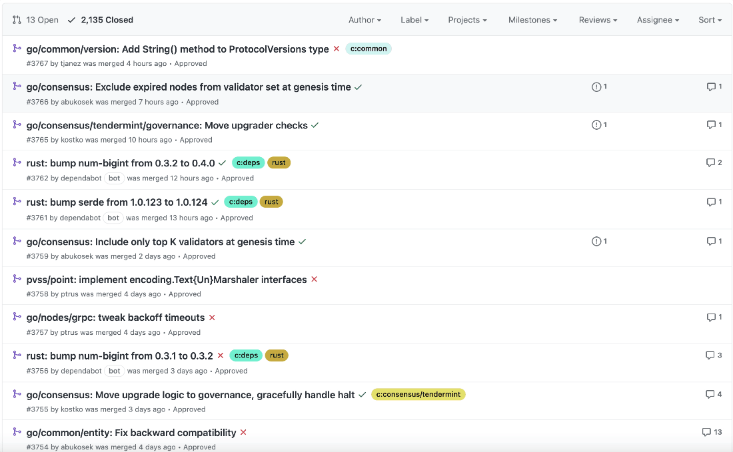The image size is (733, 452).
Task: Show the 13 Open pull requests
Action: coord(35,20)
